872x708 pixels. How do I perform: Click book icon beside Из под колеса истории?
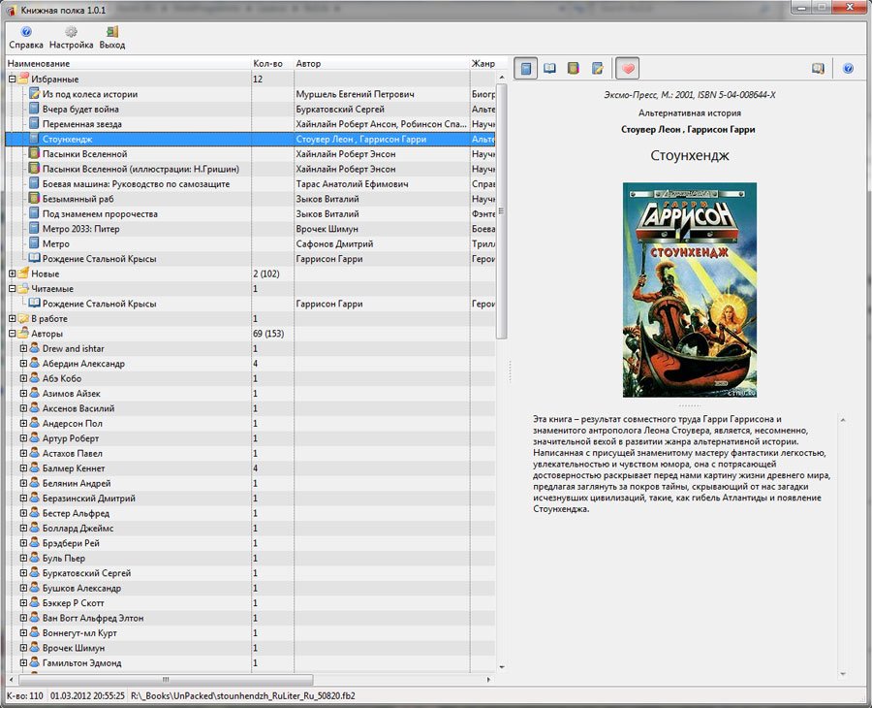click(x=35, y=93)
